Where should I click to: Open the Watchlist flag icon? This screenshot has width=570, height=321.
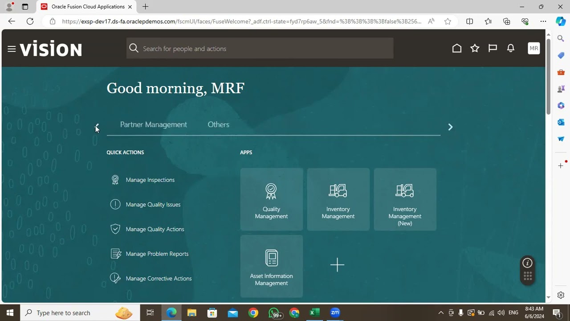click(x=493, y=49)
